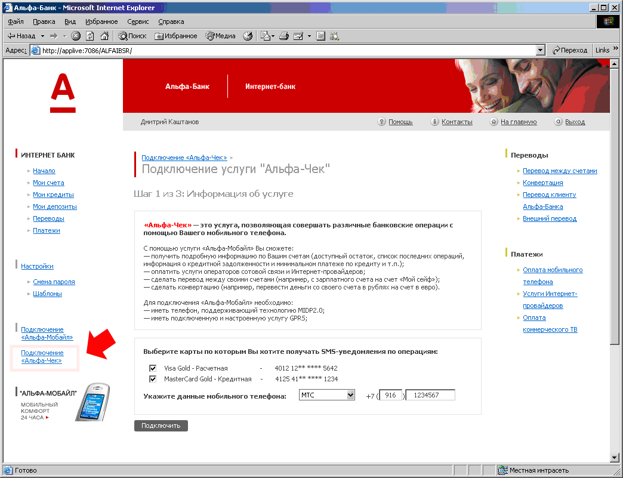This screenshot has width=623, height=478.
Task: Open the Мои счета link
Action: (x=48, y=183)
